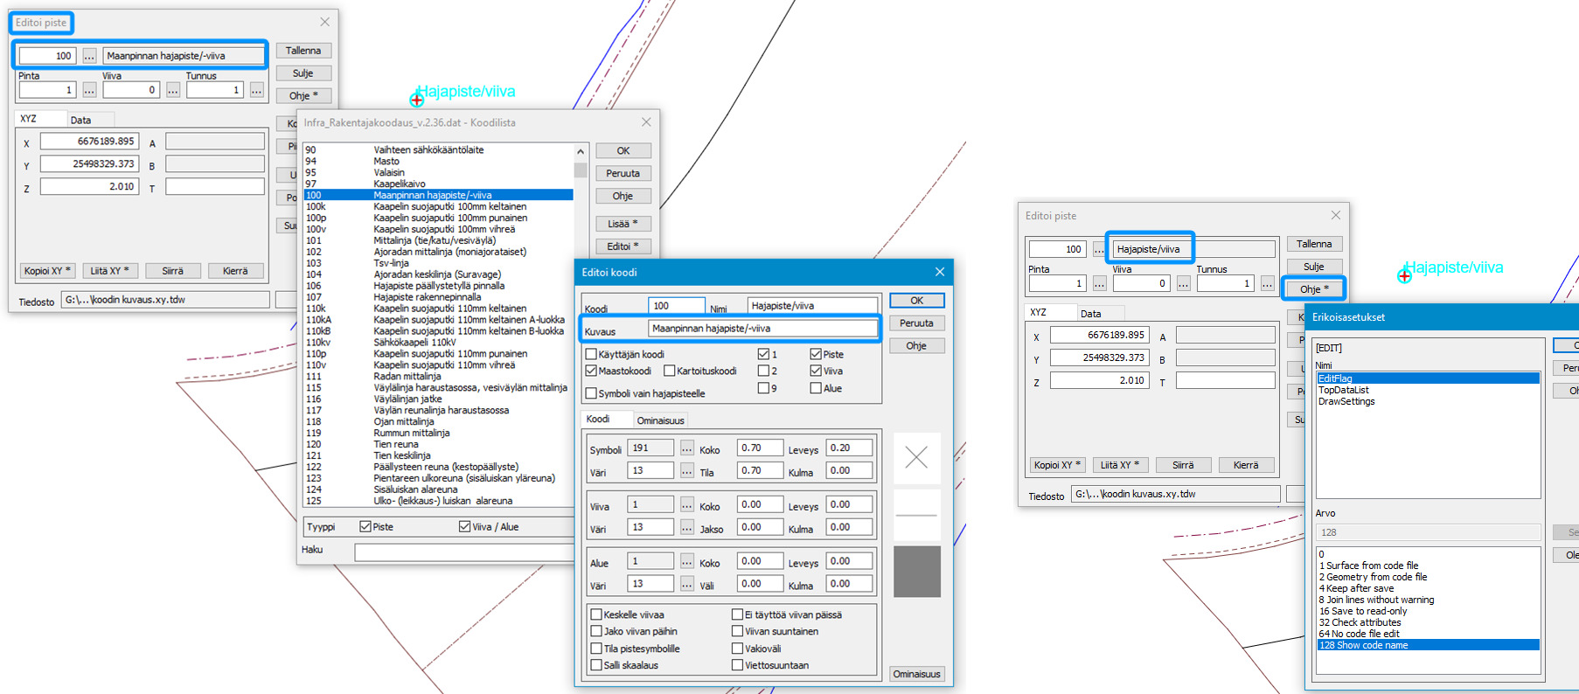Close the Editoi koodi dialog
The height and width of the screenshot is (694, 1579).
click(x=940, y=272)
